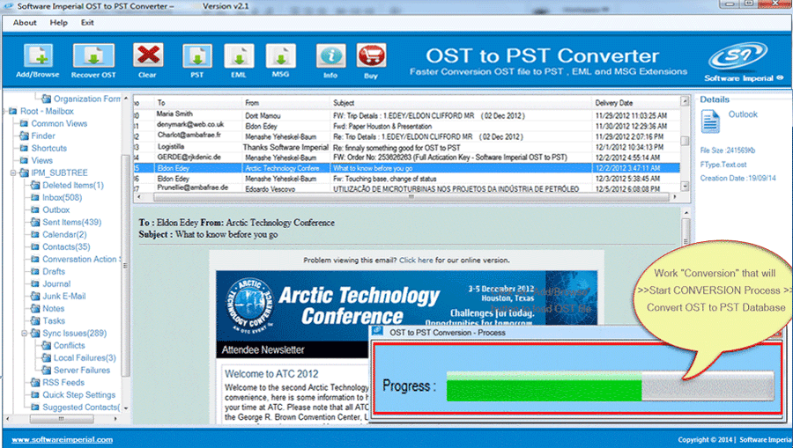This screenshot has width=793, height=448.
Task: Select the 'Touching base, change of status' email
Action: pyautogui.click(x=406, y=179)
